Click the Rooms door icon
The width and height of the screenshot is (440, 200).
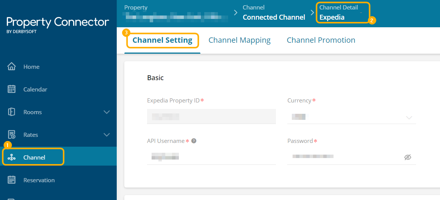tap(11, 112)
